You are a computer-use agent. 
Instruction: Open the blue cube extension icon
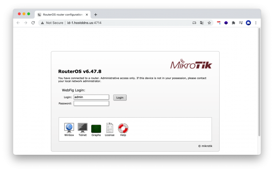226,23
